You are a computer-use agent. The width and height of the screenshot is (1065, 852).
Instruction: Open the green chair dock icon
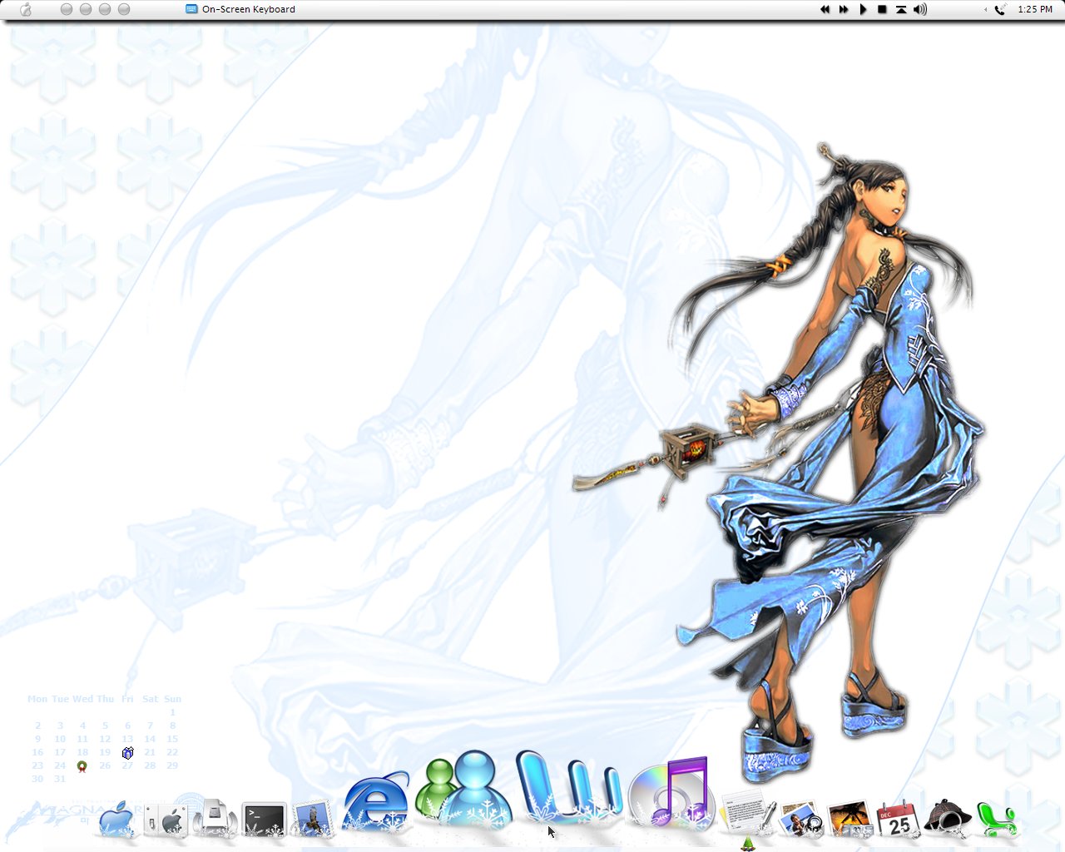point(996,819)
